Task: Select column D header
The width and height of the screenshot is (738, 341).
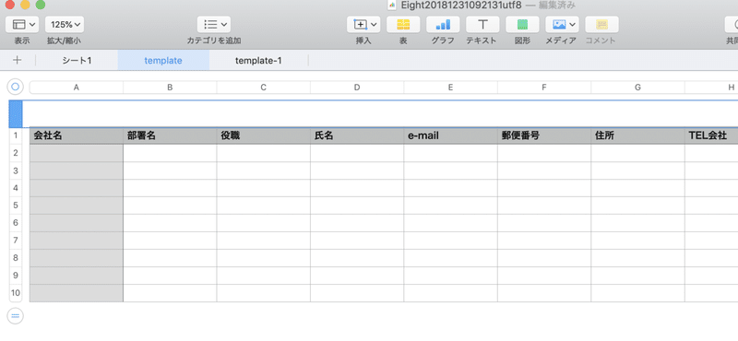Action: pos(357,87)
